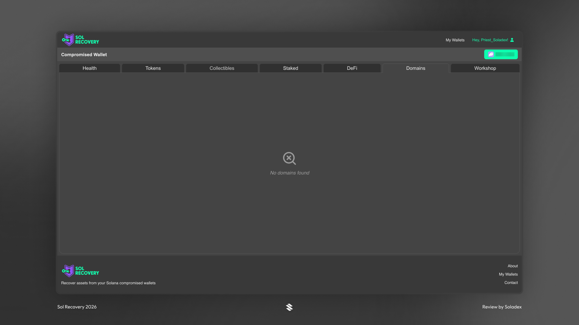View the Collectibles tab

(x=221, y=68)
